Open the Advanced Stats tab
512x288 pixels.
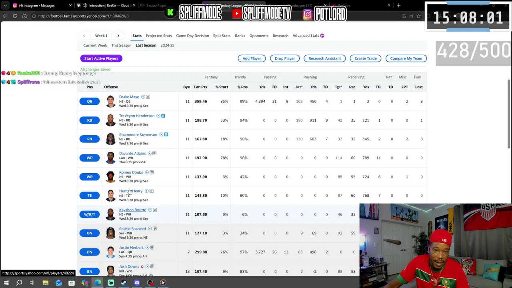[308, 36]
